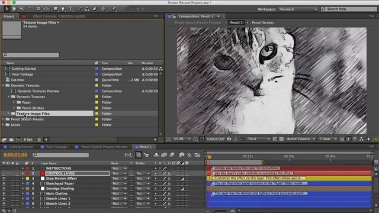Screen dimensions: 379x213
Task: Select the Clone Stamp tool
Action: pyautogui.click(x=87, y=9)
